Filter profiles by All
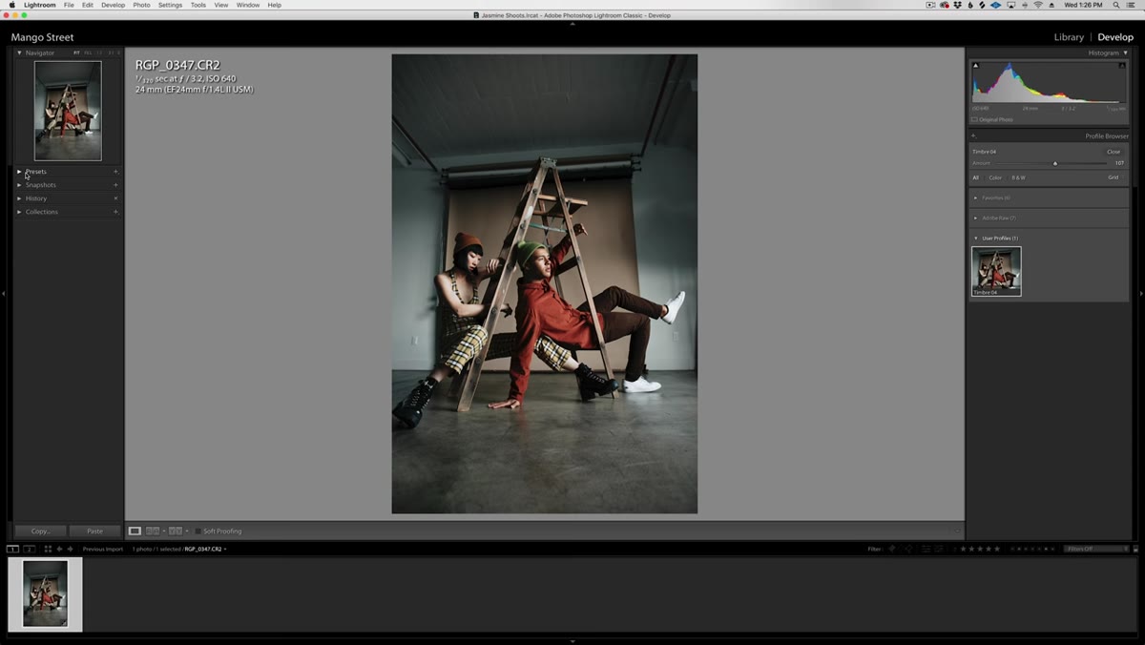Screen dimensions: 1145x645 pyautogui.click(x=976, y=177)
